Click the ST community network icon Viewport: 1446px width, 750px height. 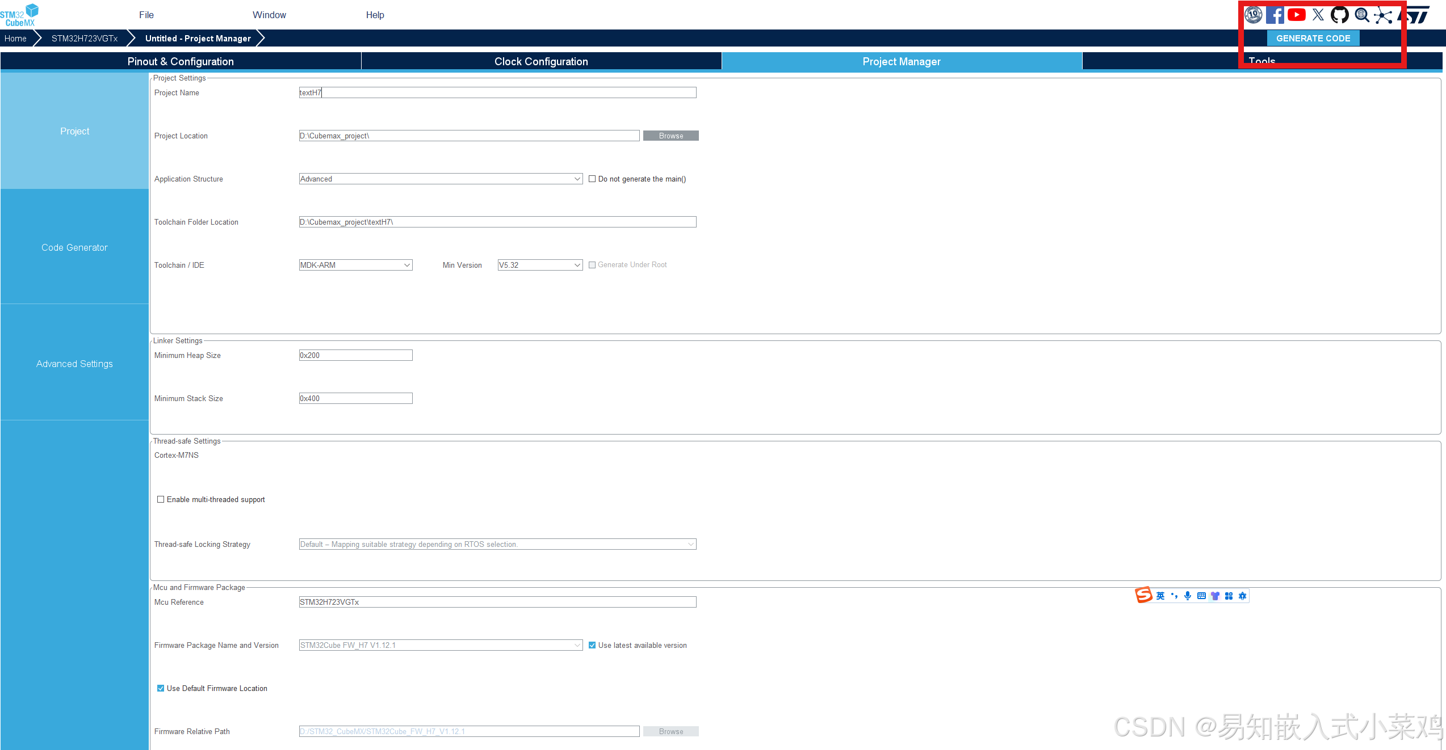pyautogui.click(x=1383, y=15)
